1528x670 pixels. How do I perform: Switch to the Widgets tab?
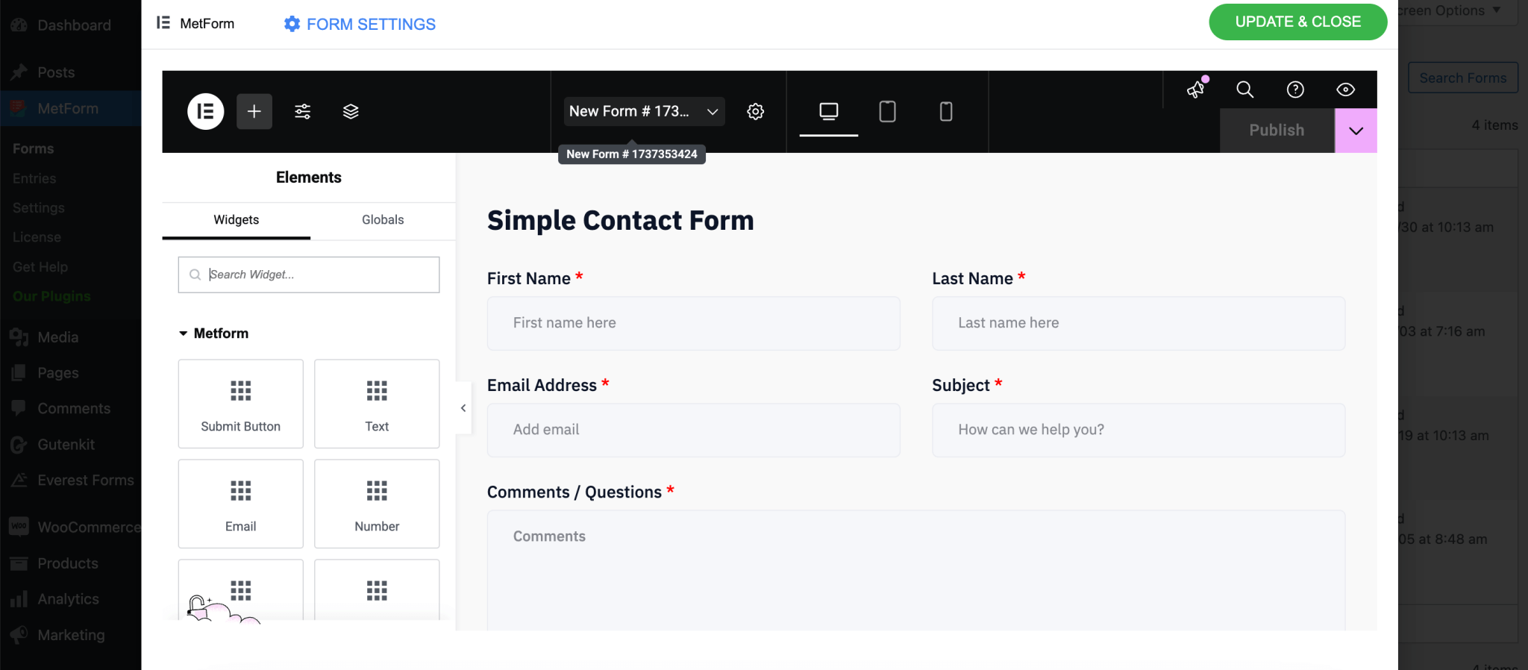236,219
